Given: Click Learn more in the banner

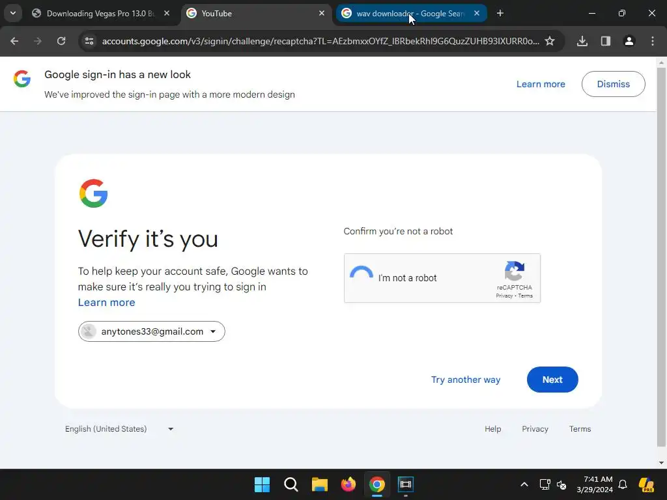Looking at the screenshot, I should coord(541,84).
